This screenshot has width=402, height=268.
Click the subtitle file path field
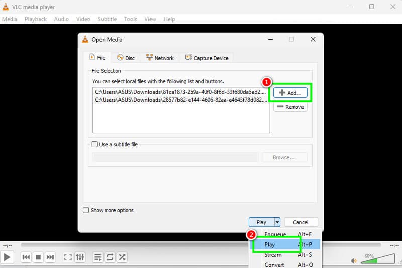pos(175,157)
